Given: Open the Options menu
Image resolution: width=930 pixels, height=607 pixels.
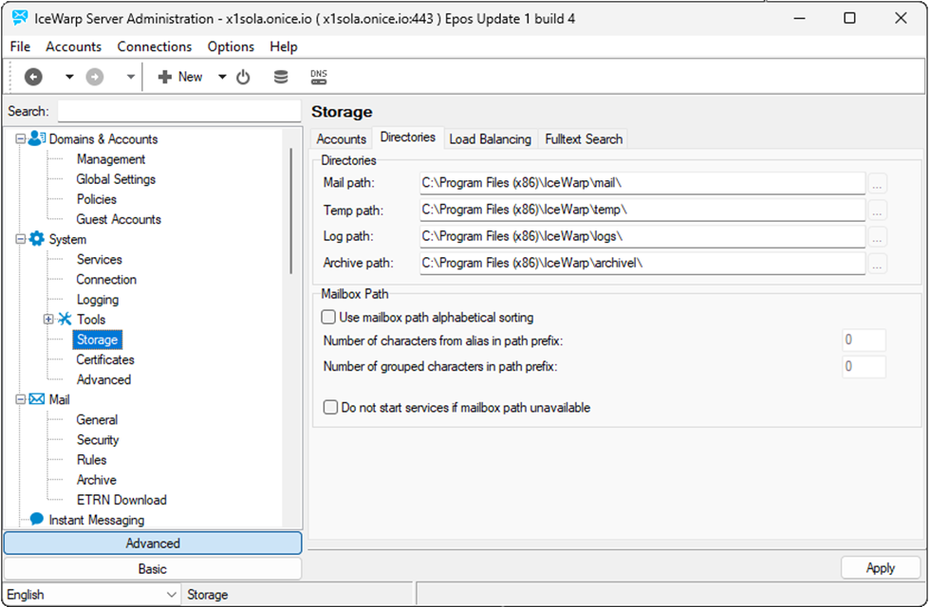Looking at the screenshot, I should pyautogui.click(x=231, y=46).
